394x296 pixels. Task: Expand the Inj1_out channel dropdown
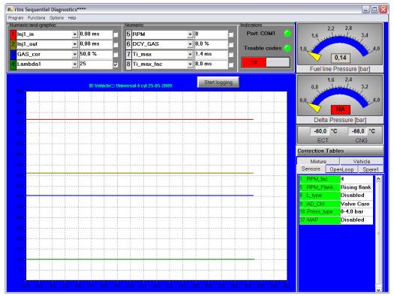tap(75, 44)
